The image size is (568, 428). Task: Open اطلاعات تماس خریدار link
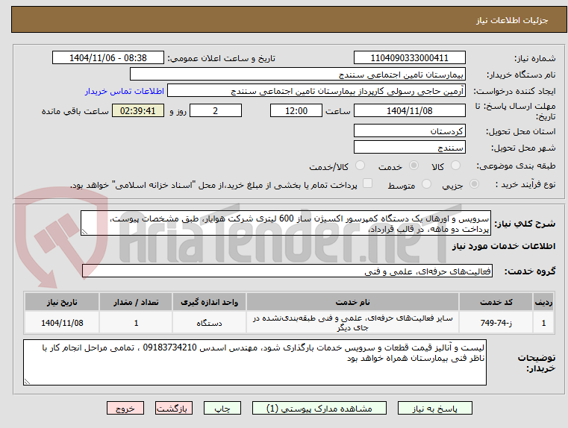(x=125, y=91)
